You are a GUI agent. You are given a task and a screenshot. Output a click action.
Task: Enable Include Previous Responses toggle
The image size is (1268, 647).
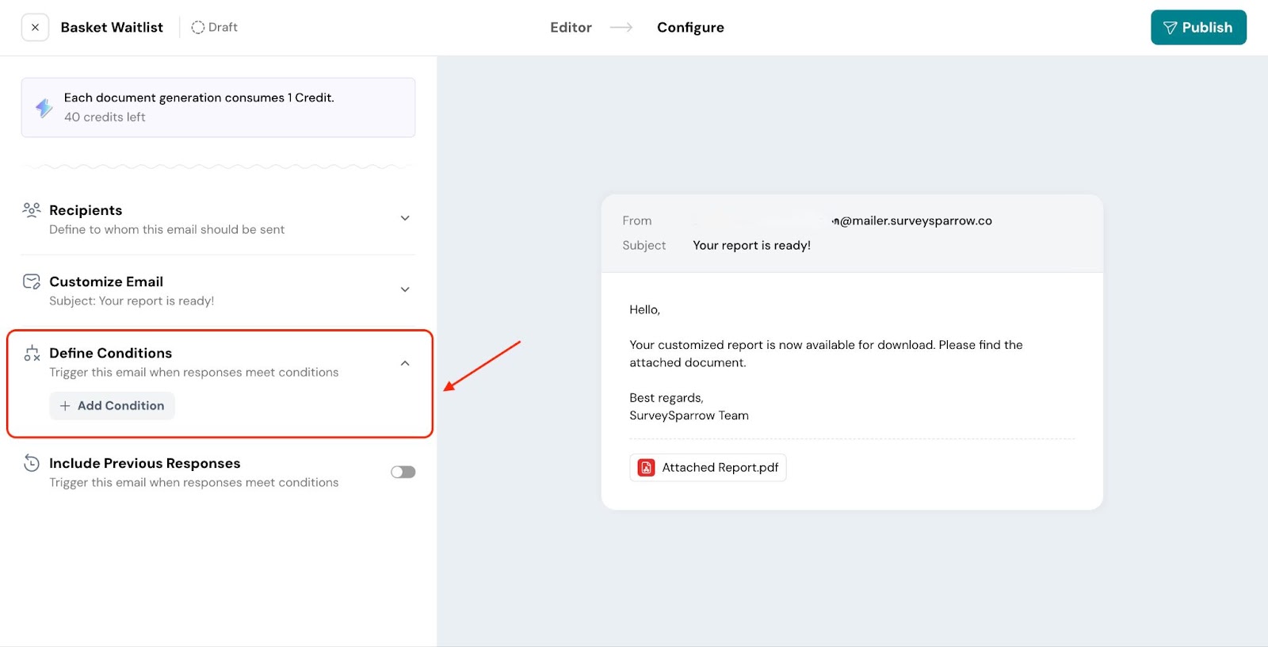tap(403, 472)
